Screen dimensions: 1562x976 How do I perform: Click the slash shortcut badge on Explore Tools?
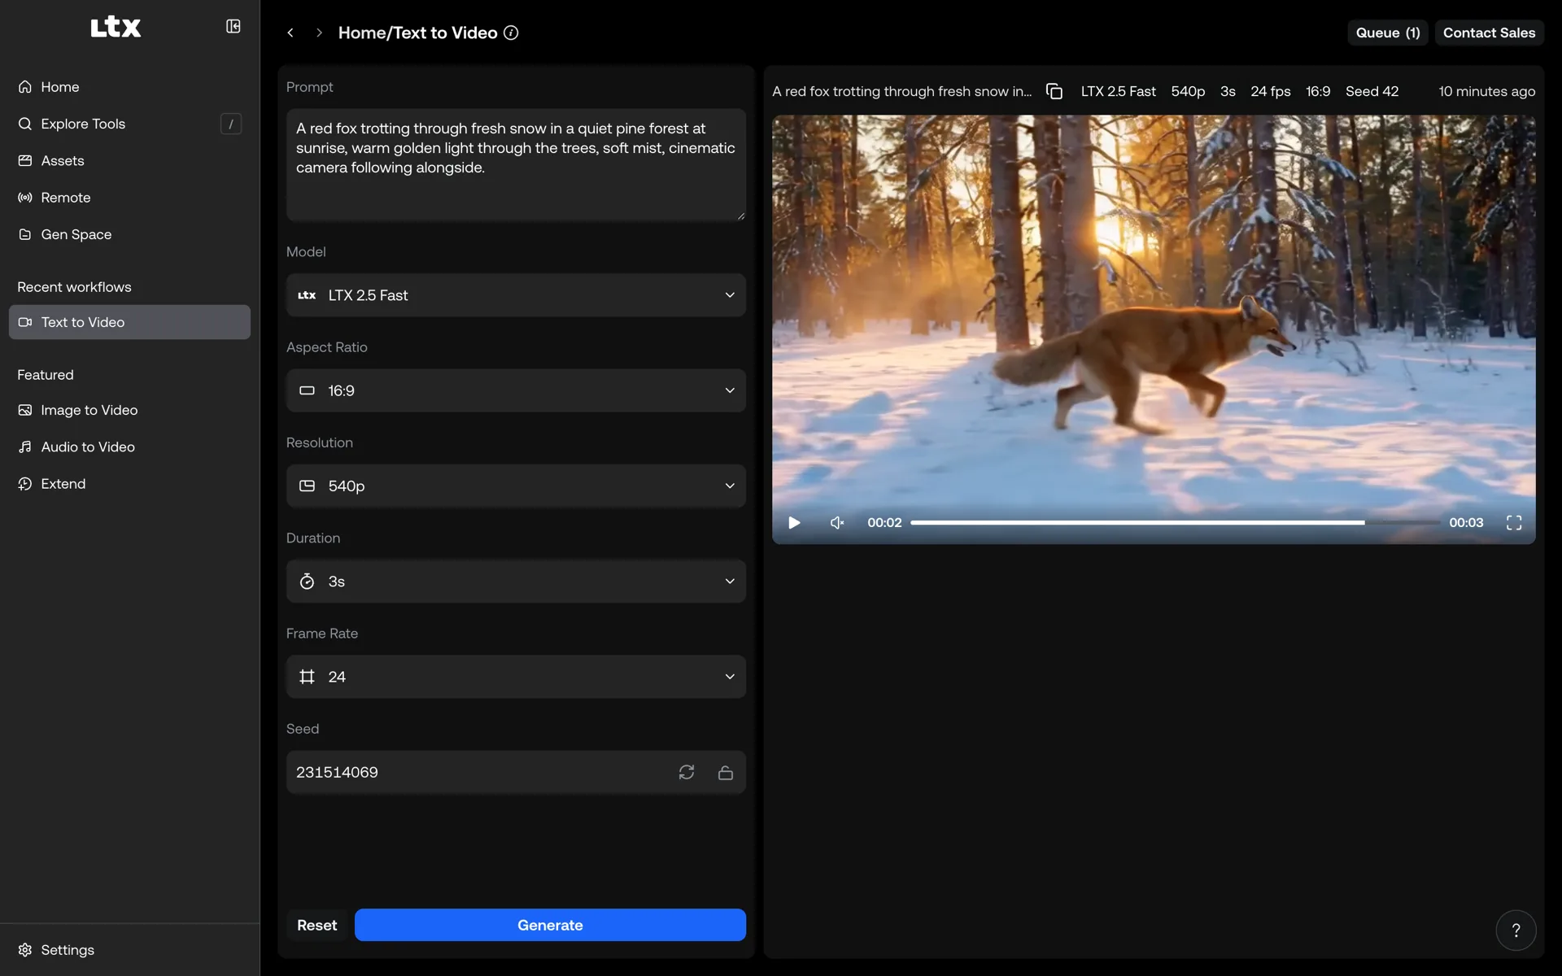tap(231, 124)
